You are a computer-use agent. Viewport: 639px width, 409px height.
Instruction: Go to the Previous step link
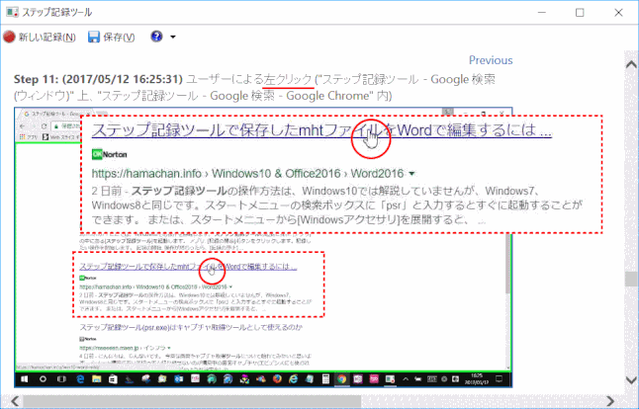[491, 60]
